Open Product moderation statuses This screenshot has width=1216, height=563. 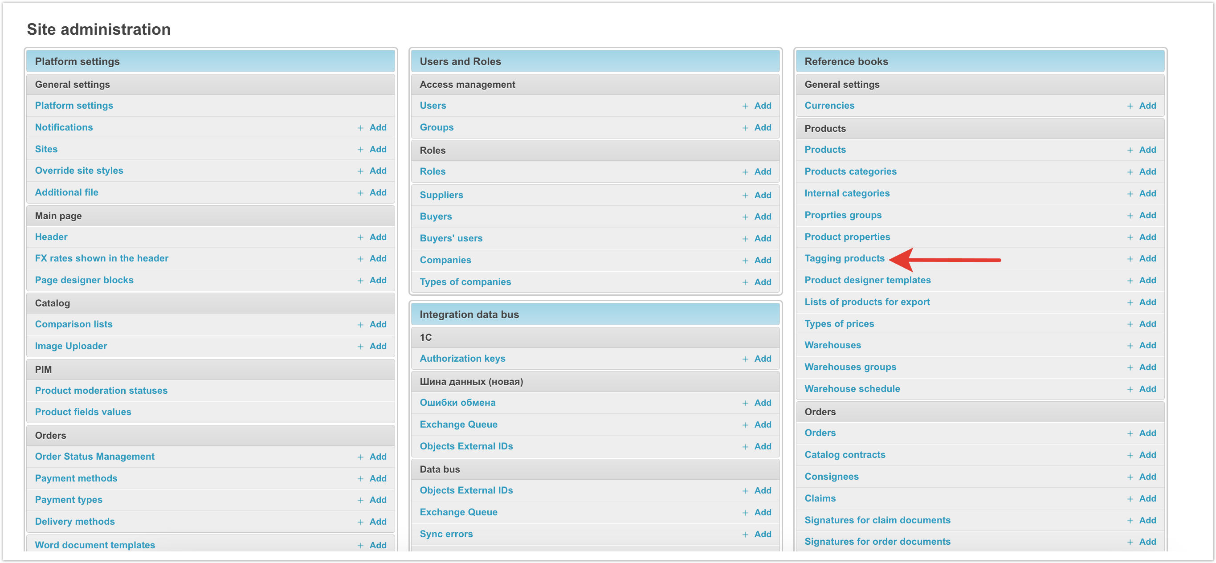point(101,390)
